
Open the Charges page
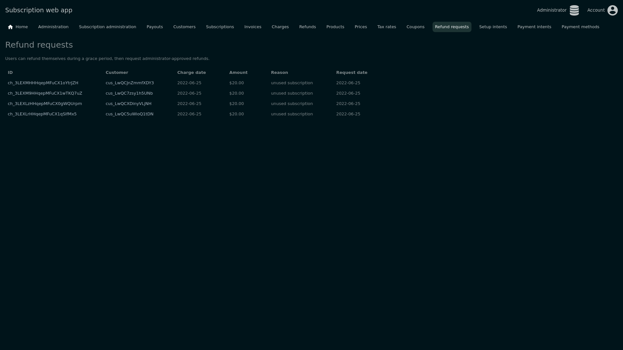(280, 27)
